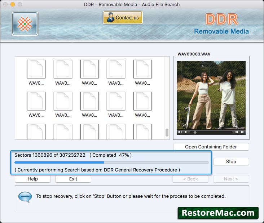Open the Help button
This screenshot has height=223, width=264.
pyautogui.click(x=33, y=179)
